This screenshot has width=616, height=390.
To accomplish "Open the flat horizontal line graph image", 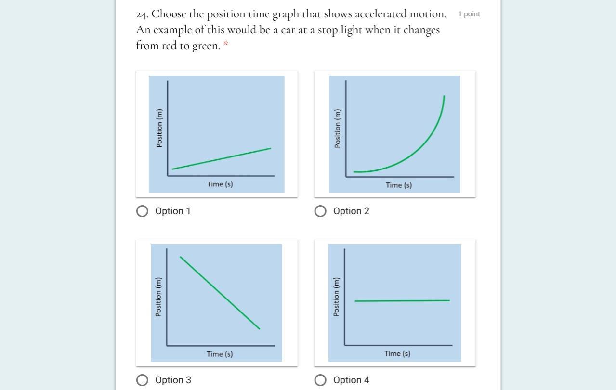I will pyautogui.click(x=395, y=303).
